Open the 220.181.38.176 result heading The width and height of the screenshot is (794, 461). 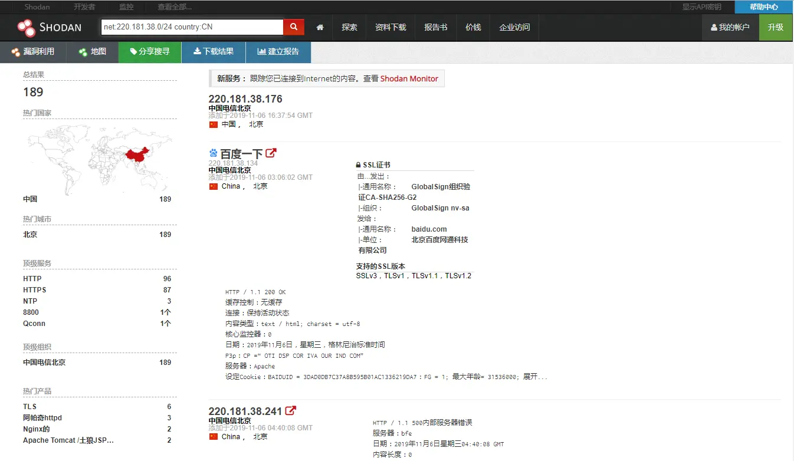[245, 99]
